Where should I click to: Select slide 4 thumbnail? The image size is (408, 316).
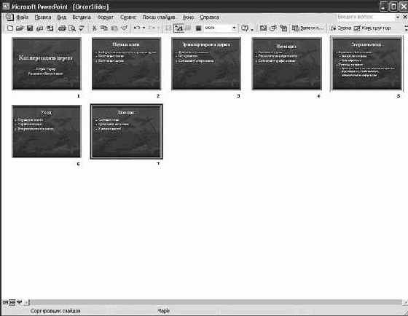[286, 64]
